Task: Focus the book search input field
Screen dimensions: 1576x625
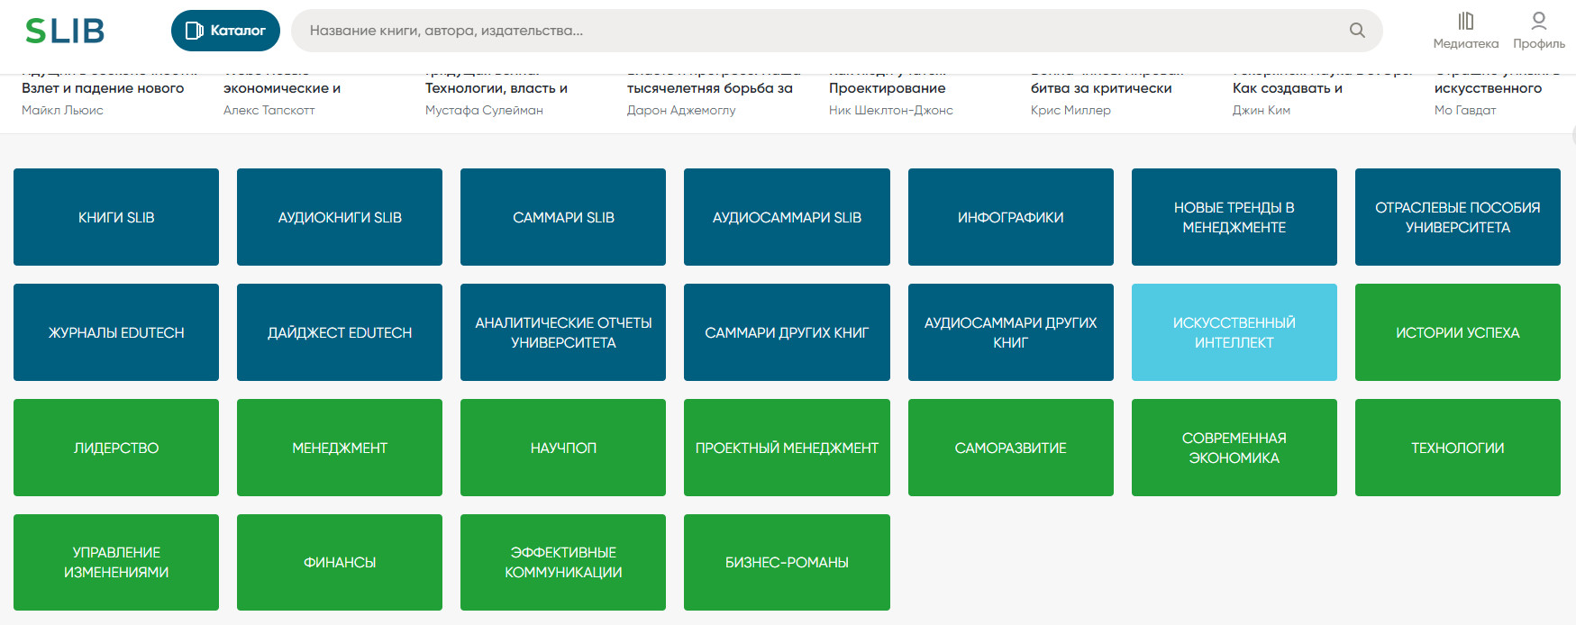Action: pos(811,31)
